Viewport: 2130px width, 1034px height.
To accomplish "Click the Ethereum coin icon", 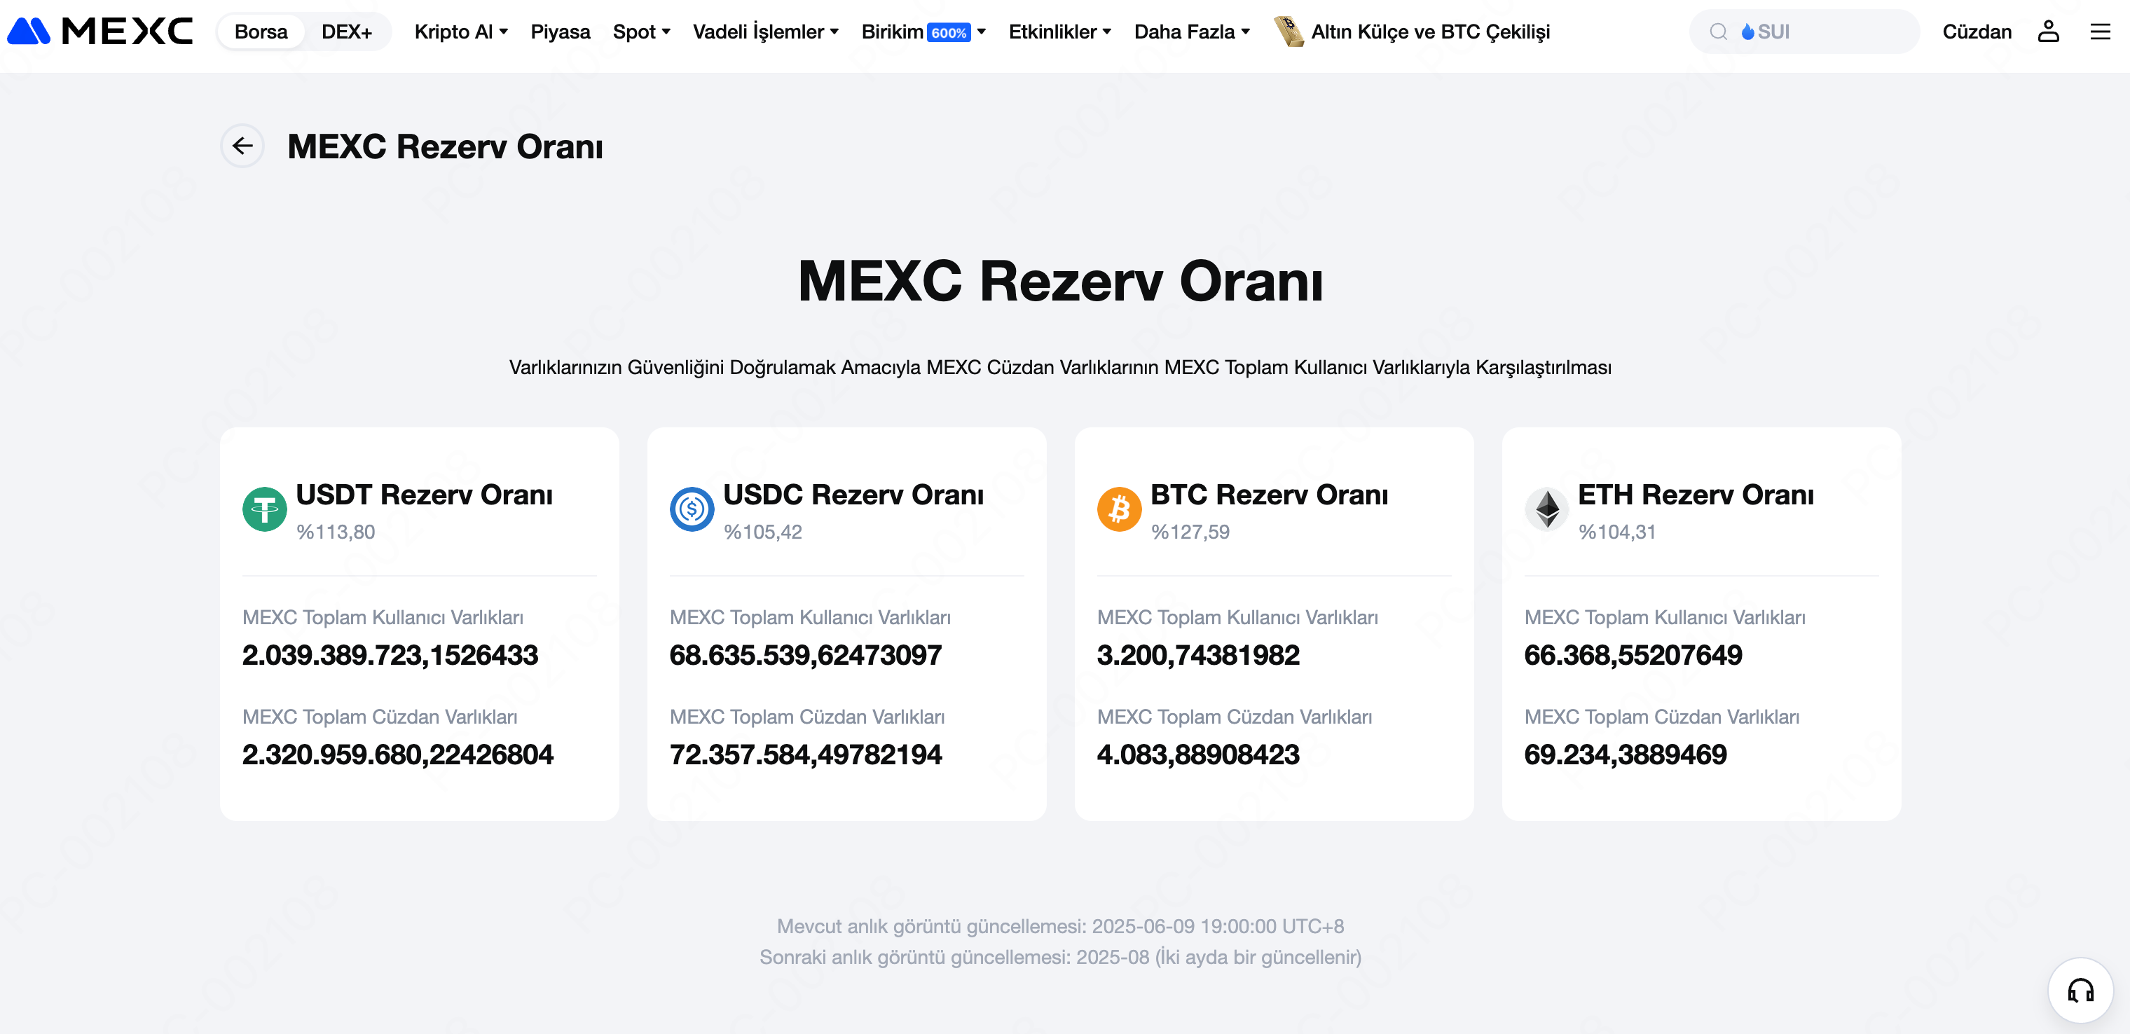I will tap(1547, 509).
